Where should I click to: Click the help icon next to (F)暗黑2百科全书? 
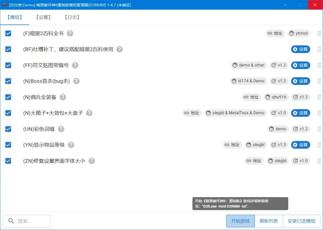pos(70,33)
